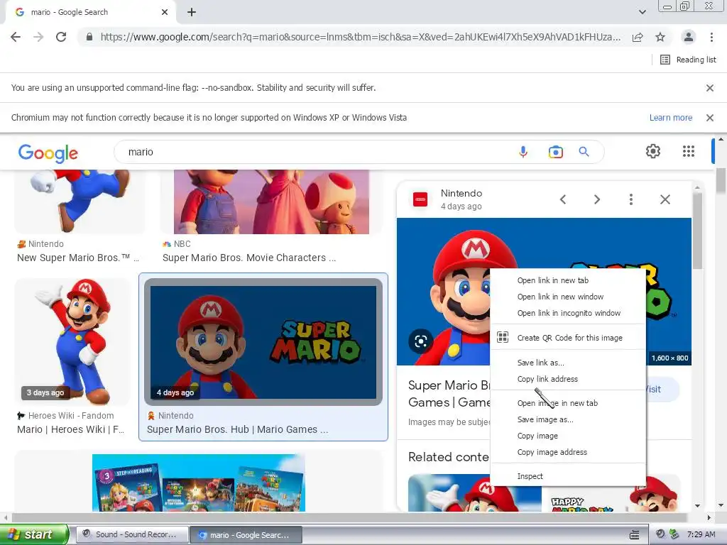
Task: Click the on-screen keyboard tray icon
Action: pyautogui.click(x=634, y=535)
